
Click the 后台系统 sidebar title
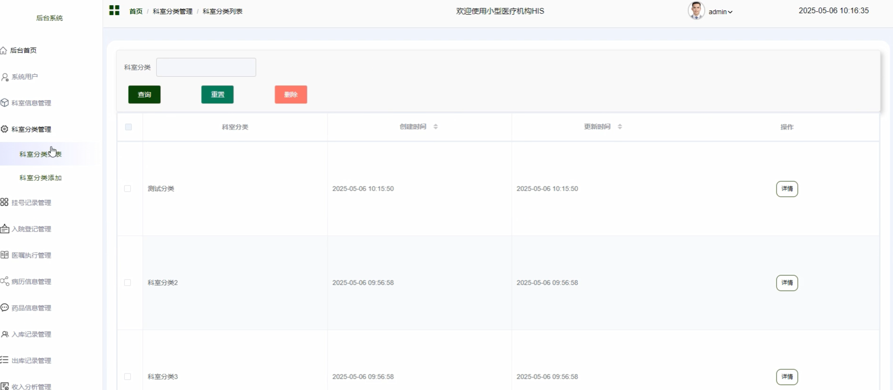coord(49,18)
